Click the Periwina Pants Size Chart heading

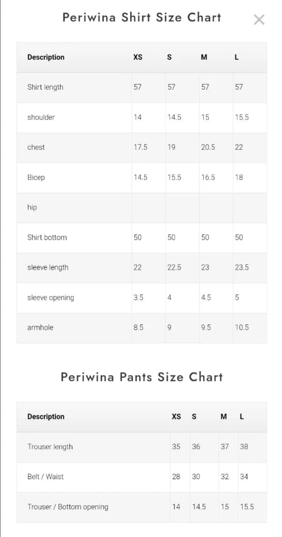click(x=141, y=376)
